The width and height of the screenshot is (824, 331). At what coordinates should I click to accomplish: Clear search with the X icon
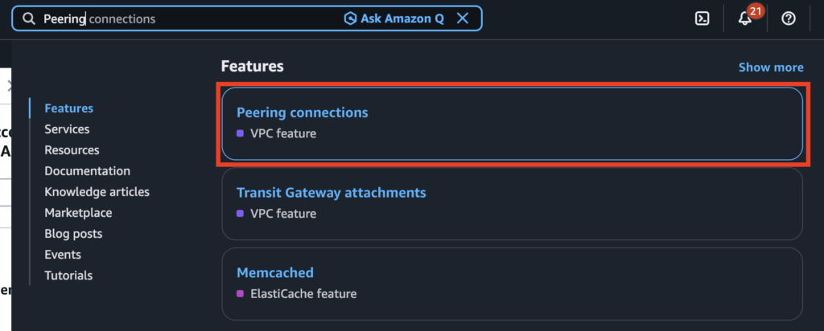(463, 18)
